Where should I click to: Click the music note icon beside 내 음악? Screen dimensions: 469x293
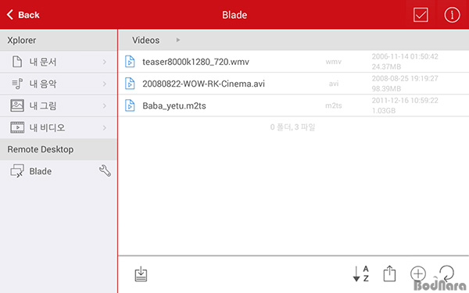17,84
